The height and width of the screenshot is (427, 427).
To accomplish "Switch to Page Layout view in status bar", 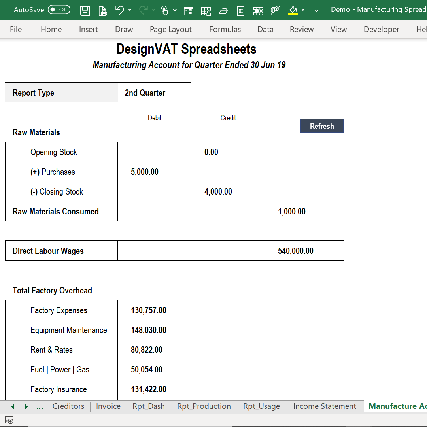I will (9, 420).
